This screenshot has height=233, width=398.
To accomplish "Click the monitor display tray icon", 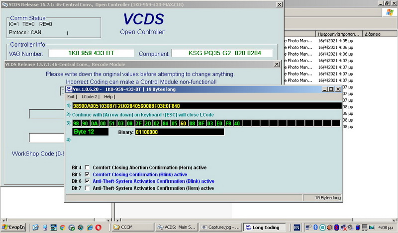I will [365, 228].
